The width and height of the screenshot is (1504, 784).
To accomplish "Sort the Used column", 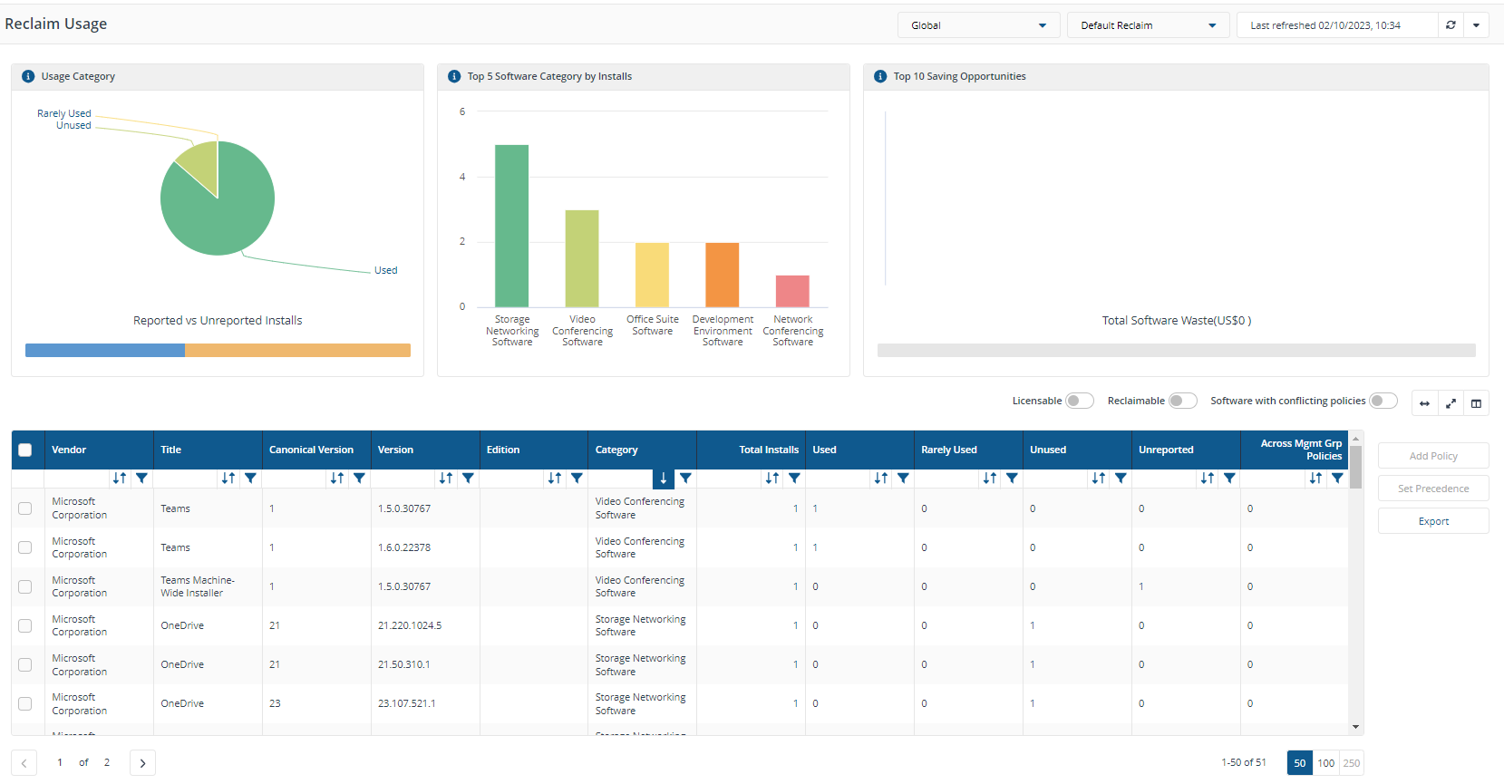I will (x=881, y=478).
